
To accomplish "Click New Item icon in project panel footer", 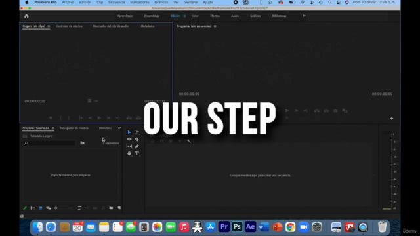I will tap(119, 208).
